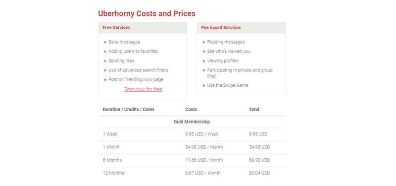Screen dimensions: 396x186
Task: Select the 6 Months membership duration
Action: (x=112, y=160)
